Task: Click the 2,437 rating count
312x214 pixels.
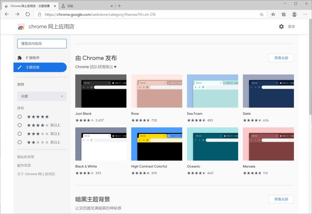Action: [99, 120]
